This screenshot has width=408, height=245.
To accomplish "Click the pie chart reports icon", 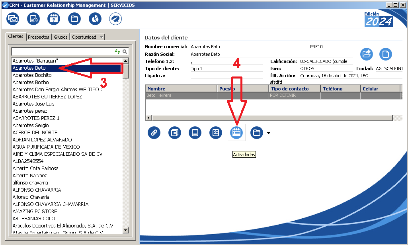I will click(95, 19).
